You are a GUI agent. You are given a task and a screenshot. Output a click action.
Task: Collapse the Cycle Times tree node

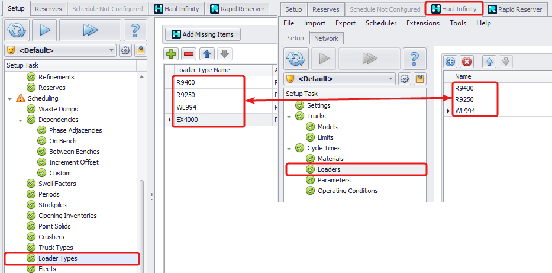coord(289,148)
